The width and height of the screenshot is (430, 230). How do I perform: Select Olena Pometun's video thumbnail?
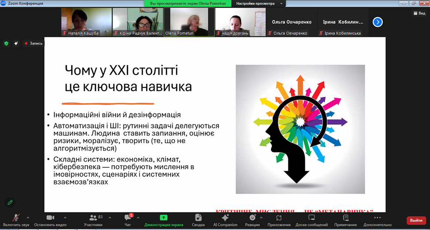pos(189,22)
